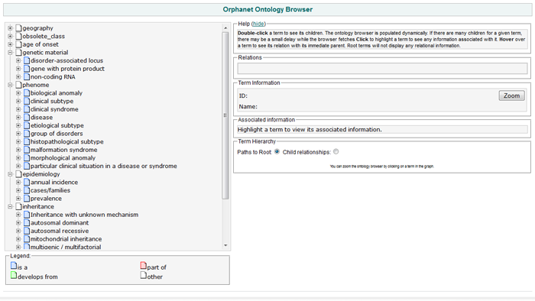
Task: Select the Child relationships radio button
Action: point(336,152)
